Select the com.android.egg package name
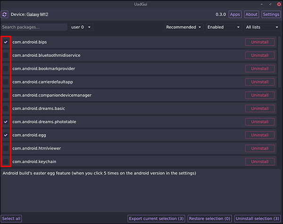The width and height of the screenshot is (283, 224). click(29, 135)
